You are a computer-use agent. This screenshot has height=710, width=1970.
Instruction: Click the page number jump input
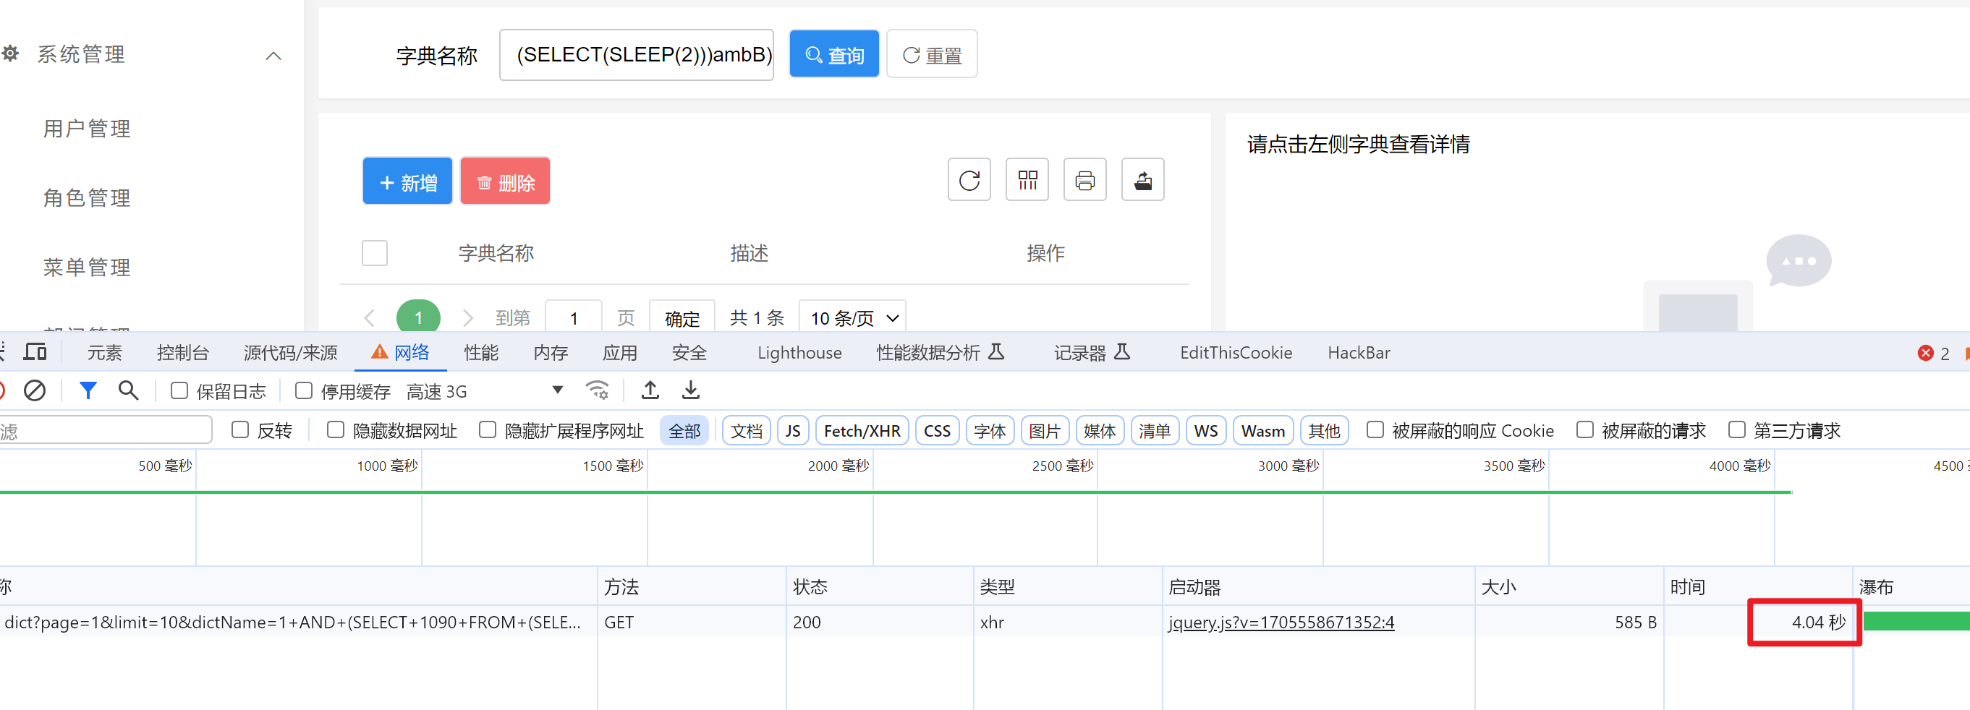[x=573, y=318]
